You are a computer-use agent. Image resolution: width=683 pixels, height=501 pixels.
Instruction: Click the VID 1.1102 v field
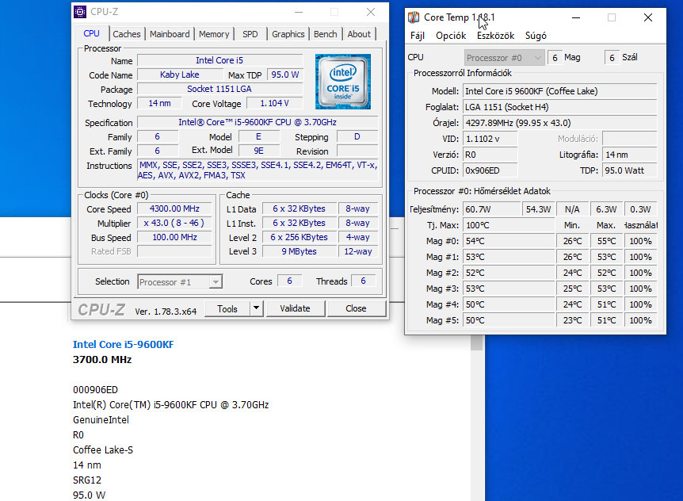[x=490, y=139]
